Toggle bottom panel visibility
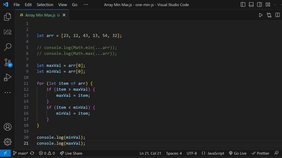The image size is (282, 158). point(251,4)
